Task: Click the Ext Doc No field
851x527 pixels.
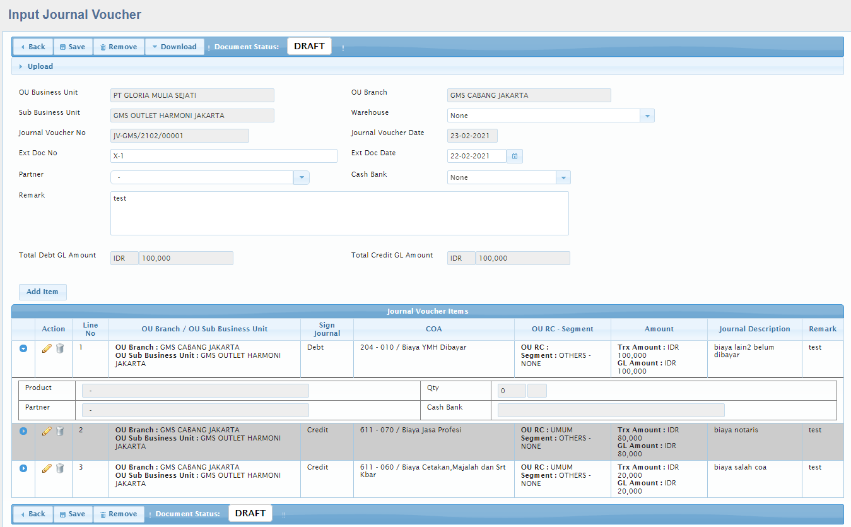Action: (x=224, y=156)
